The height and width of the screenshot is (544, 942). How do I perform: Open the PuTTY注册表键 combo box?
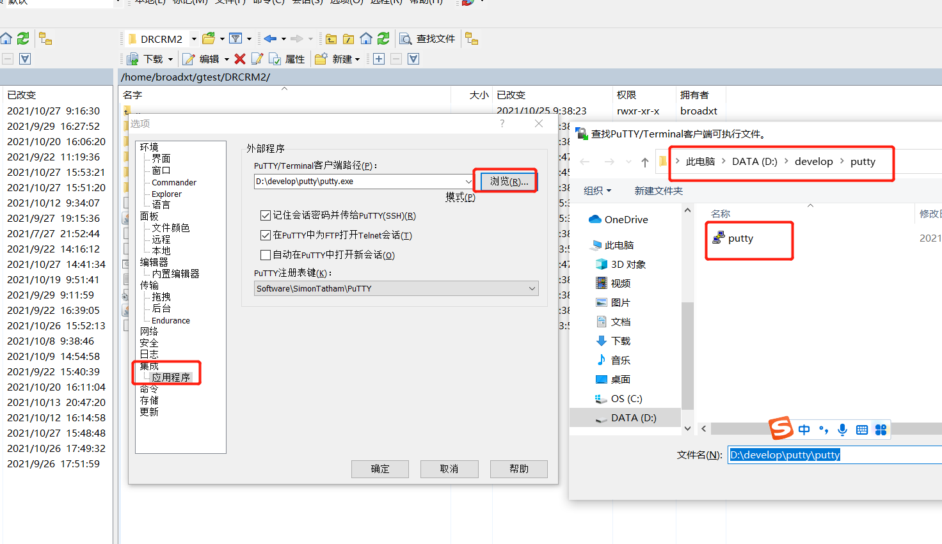(396, 288)
